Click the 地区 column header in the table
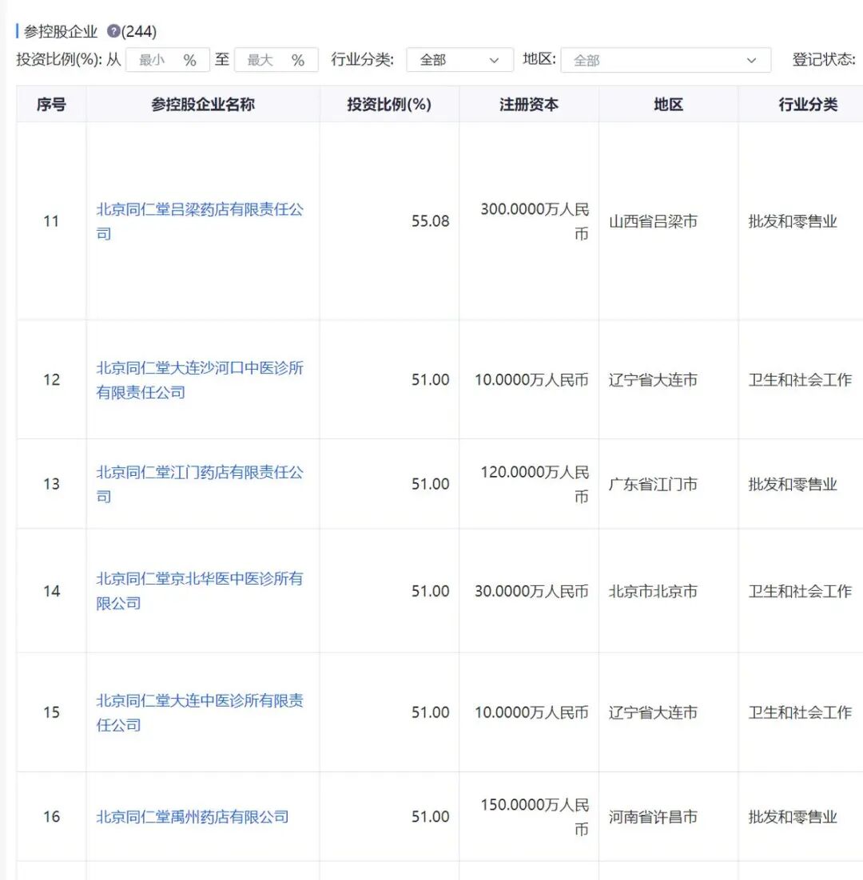Screen dimensions: 863x880 coord(668,105)
